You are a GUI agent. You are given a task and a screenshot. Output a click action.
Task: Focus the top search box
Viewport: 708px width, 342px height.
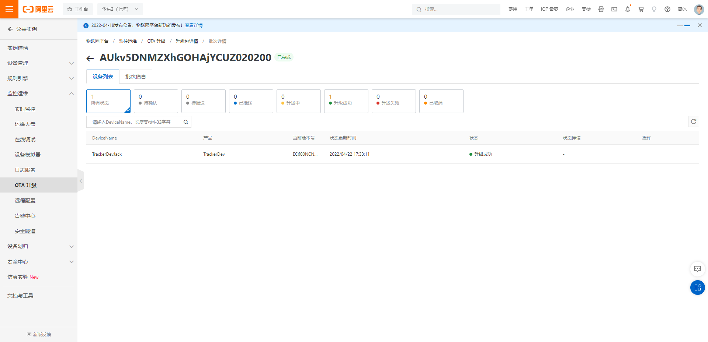456,9
